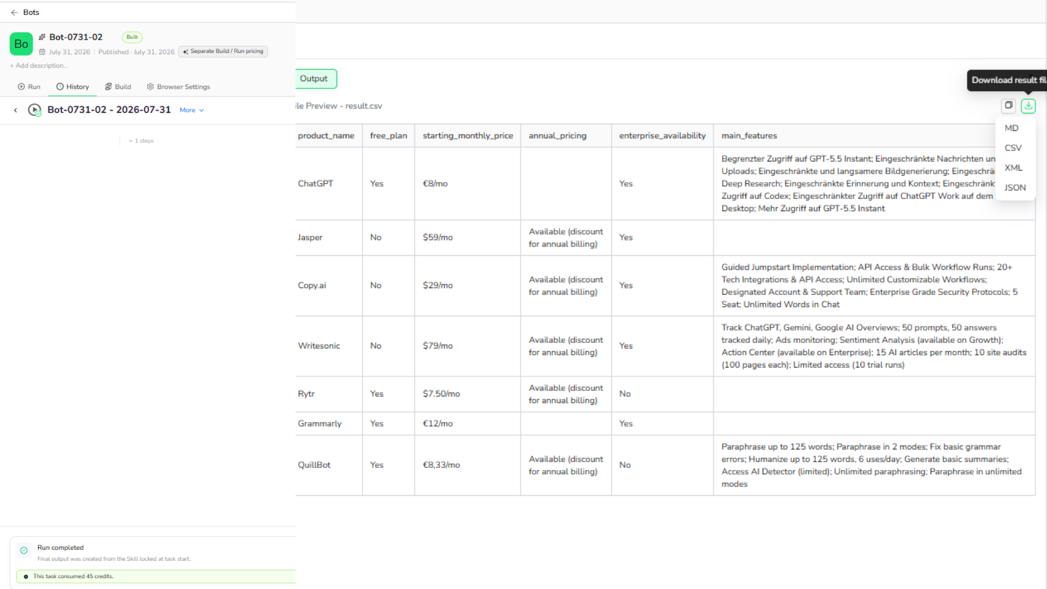1047x589 pixels.
Task: Click the run play status icon
Action: click(x=34, y=110)
